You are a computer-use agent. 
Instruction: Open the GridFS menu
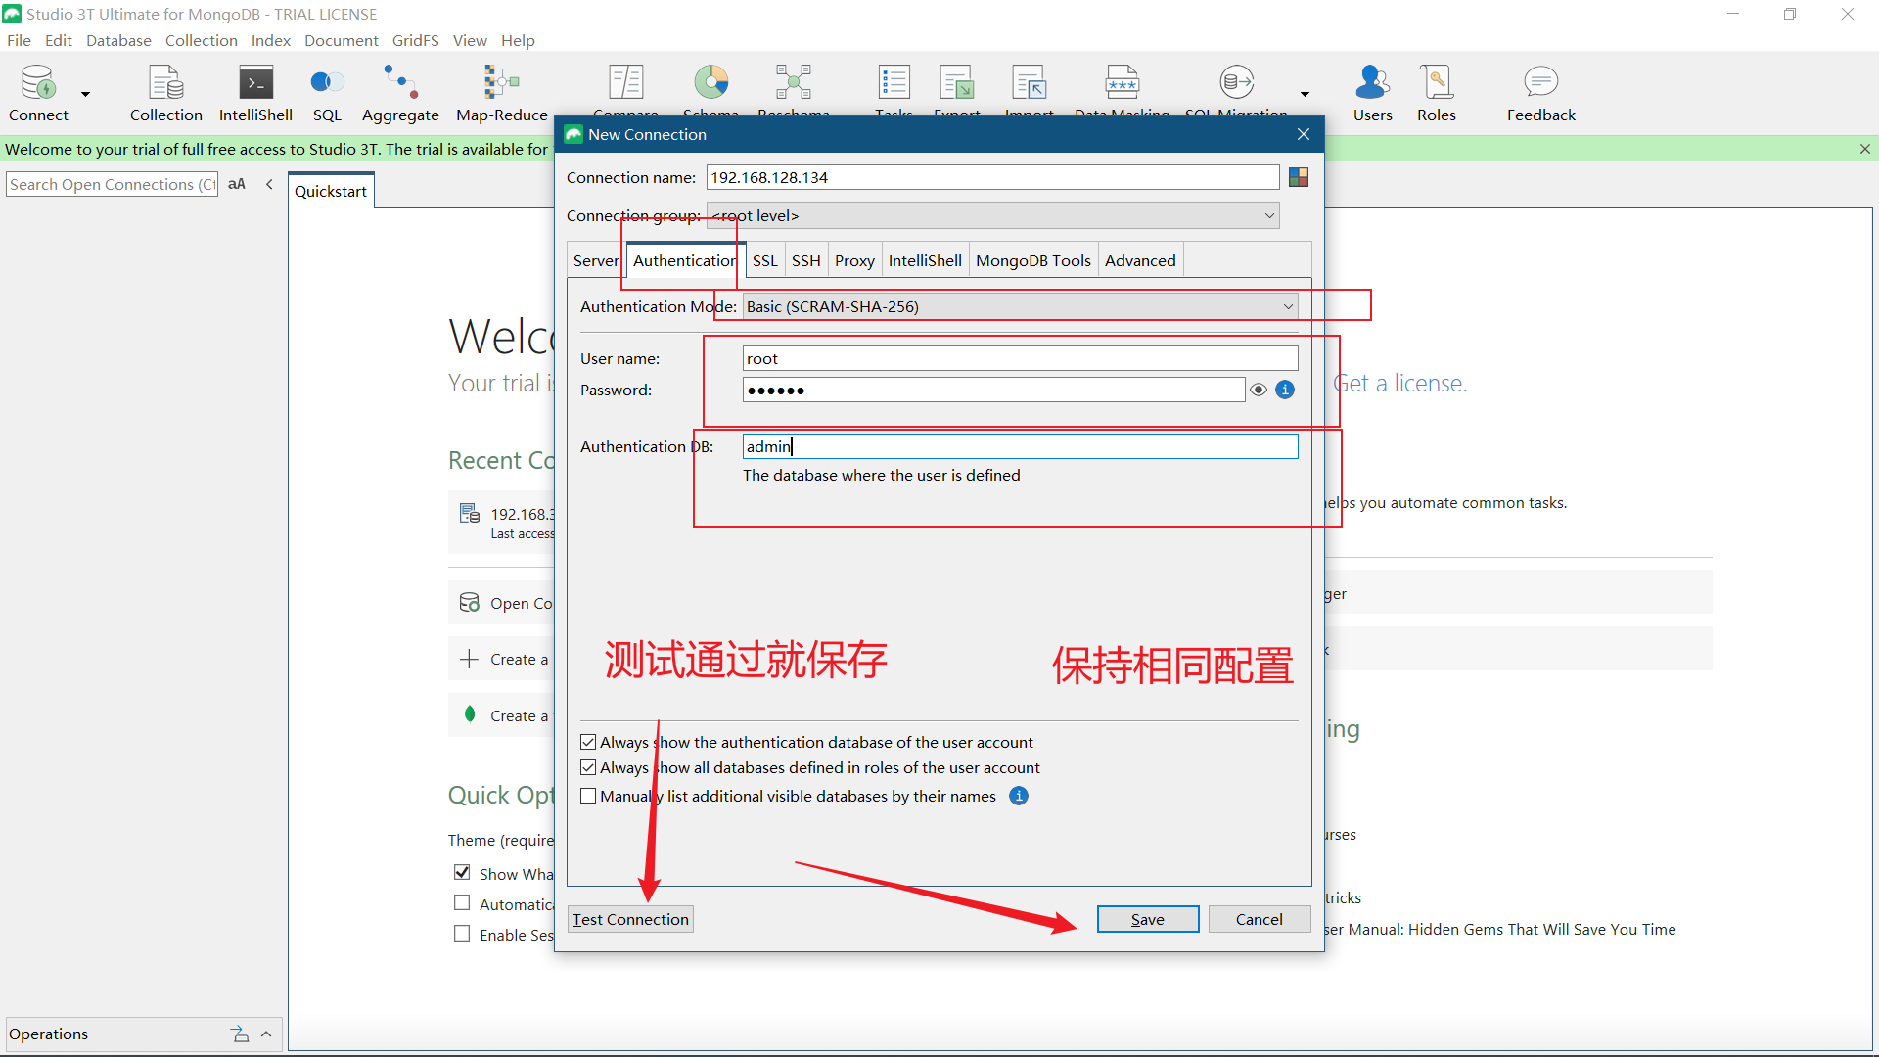415,40
